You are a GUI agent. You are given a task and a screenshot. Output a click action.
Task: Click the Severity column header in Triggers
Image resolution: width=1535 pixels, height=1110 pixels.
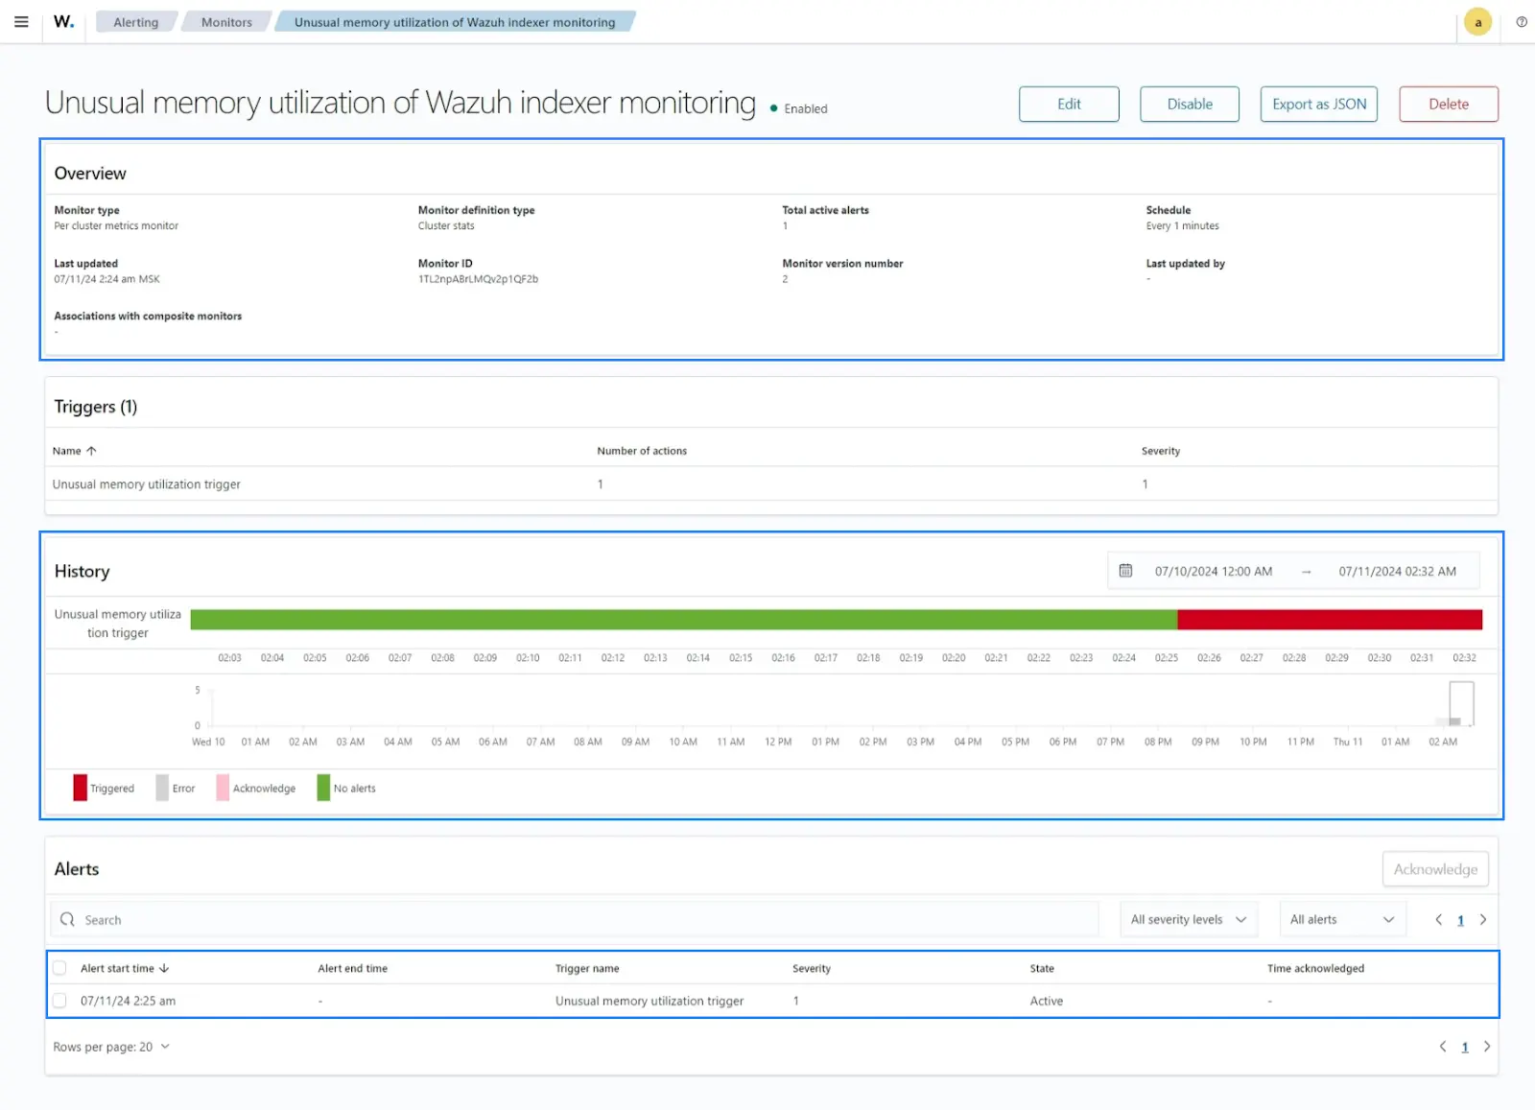[x=1161, y=451]
